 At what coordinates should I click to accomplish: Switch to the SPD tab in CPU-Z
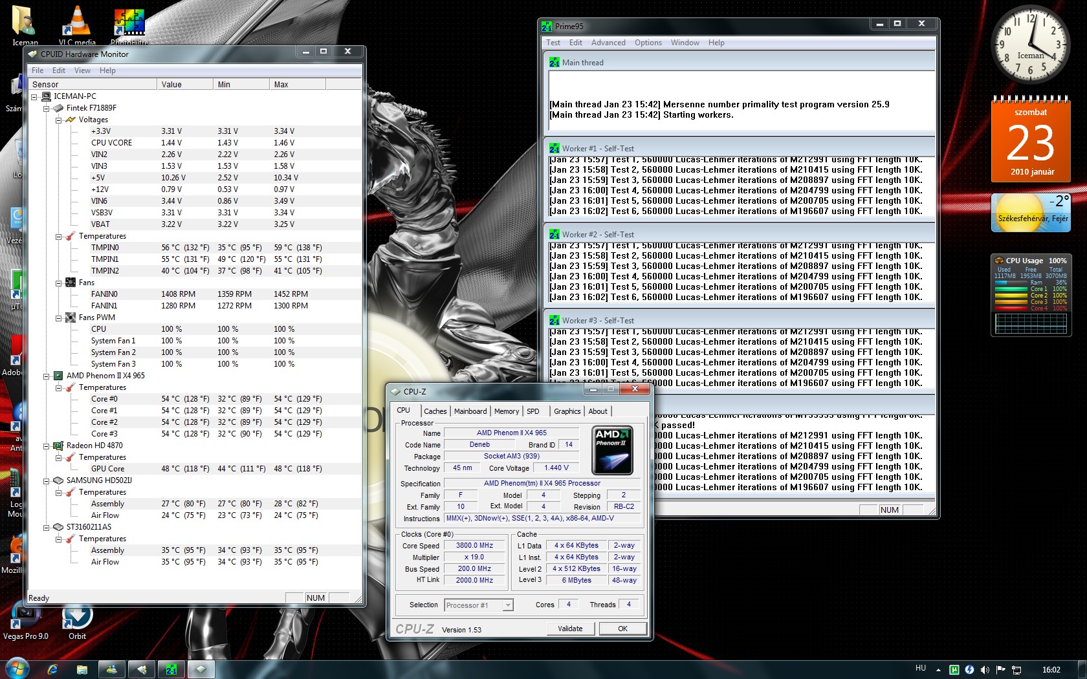coord(533,411)
